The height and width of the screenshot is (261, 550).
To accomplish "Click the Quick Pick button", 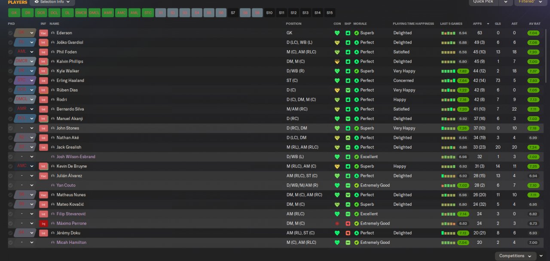I will 483,2.
